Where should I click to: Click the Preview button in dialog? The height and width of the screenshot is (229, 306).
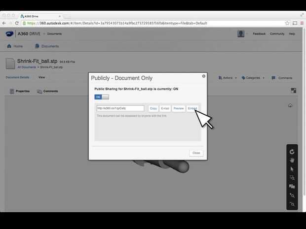[179, 108]
